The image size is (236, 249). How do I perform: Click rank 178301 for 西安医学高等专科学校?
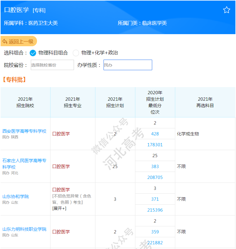pos(155,145)
